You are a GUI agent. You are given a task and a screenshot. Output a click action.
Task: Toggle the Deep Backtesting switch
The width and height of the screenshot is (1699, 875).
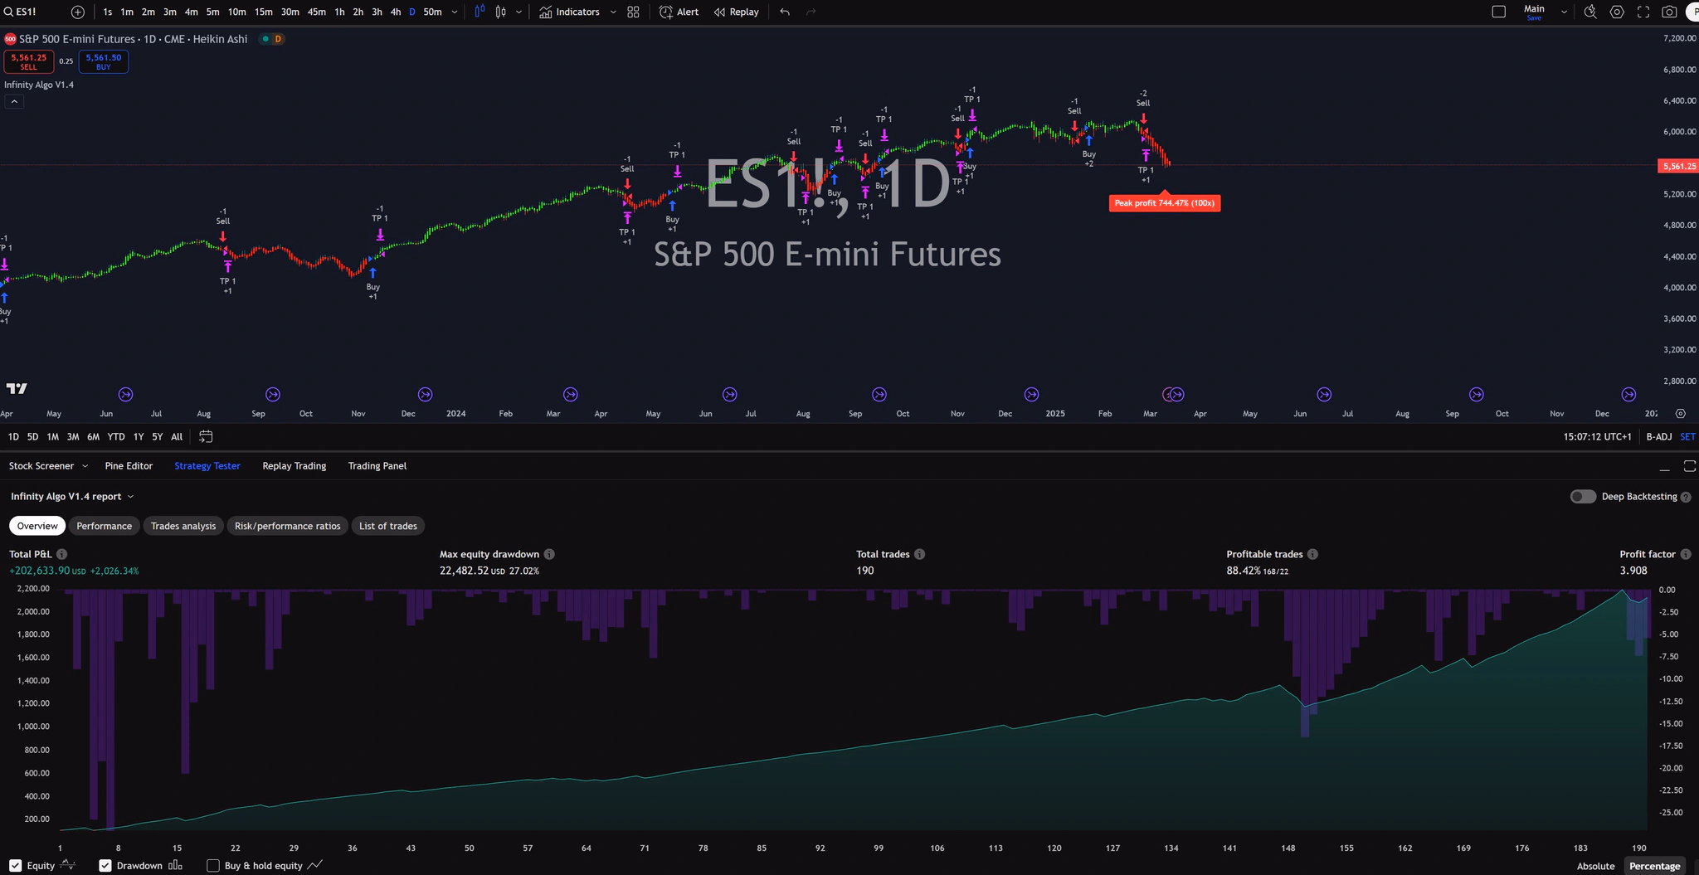[1582, 496]
